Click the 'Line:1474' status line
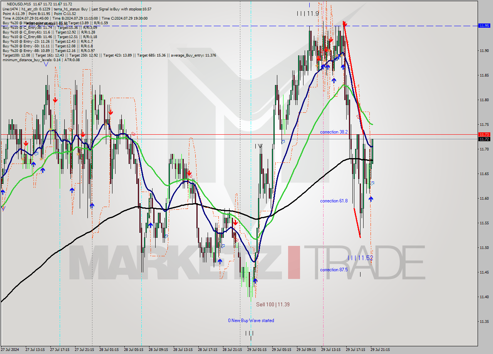The width and height of the screenshot is (493, 354). pos(77,9)
